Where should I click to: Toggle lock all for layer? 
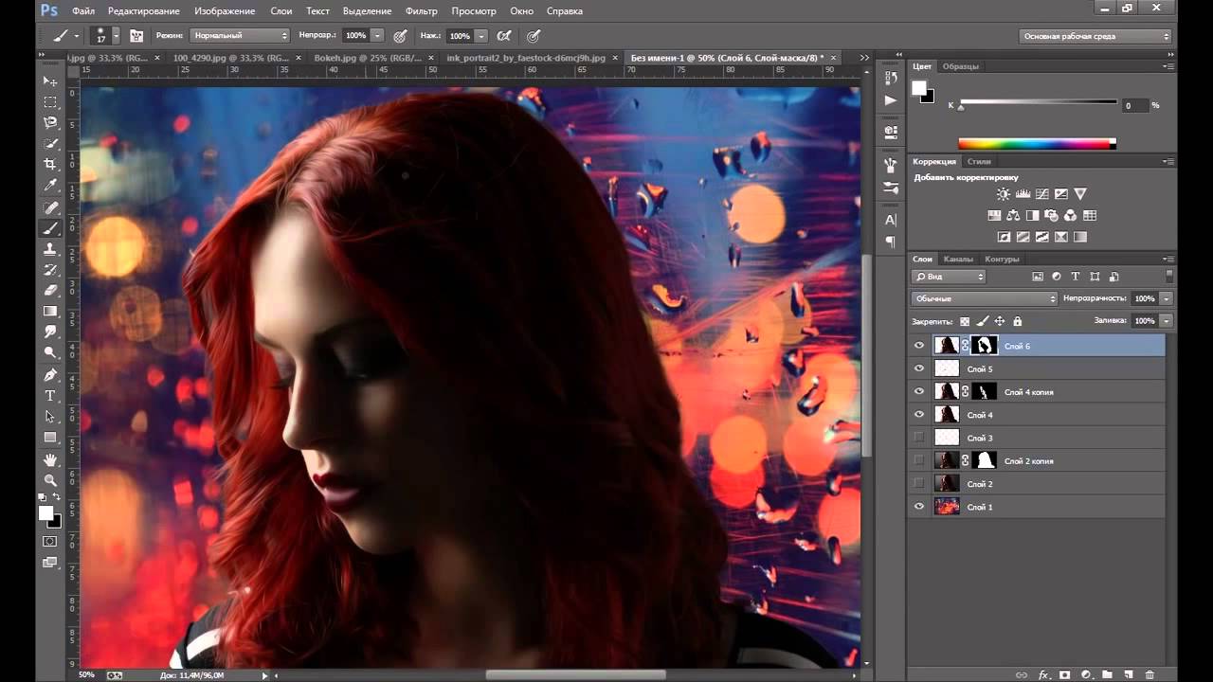click(x=1017, y=321)
